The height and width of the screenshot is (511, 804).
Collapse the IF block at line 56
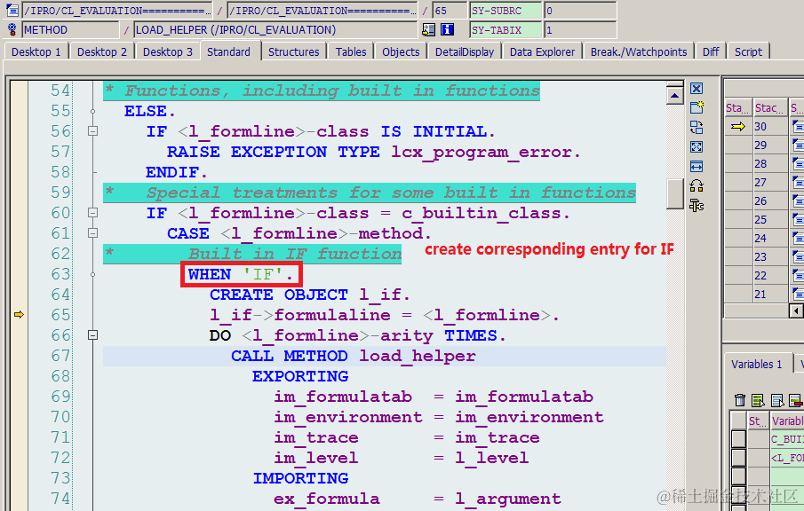pyautogui.click(x=92, y=131)
